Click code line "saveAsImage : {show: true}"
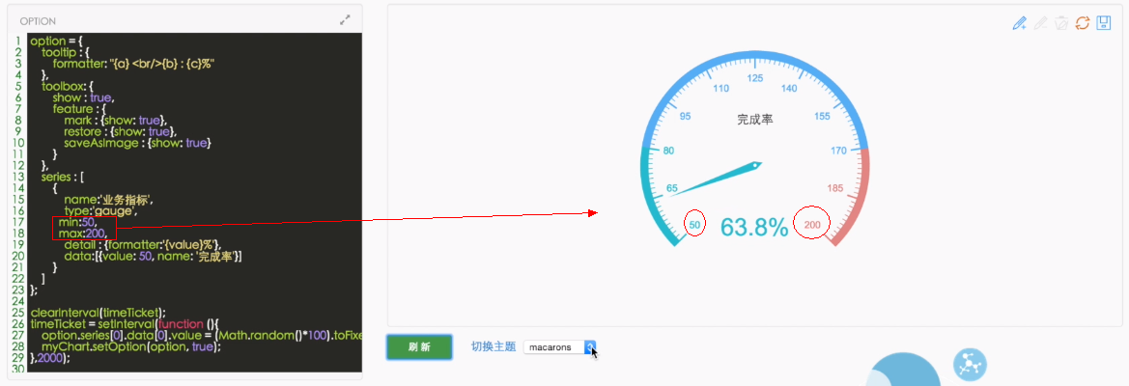Screen dimensions: 1129x386 137,144
